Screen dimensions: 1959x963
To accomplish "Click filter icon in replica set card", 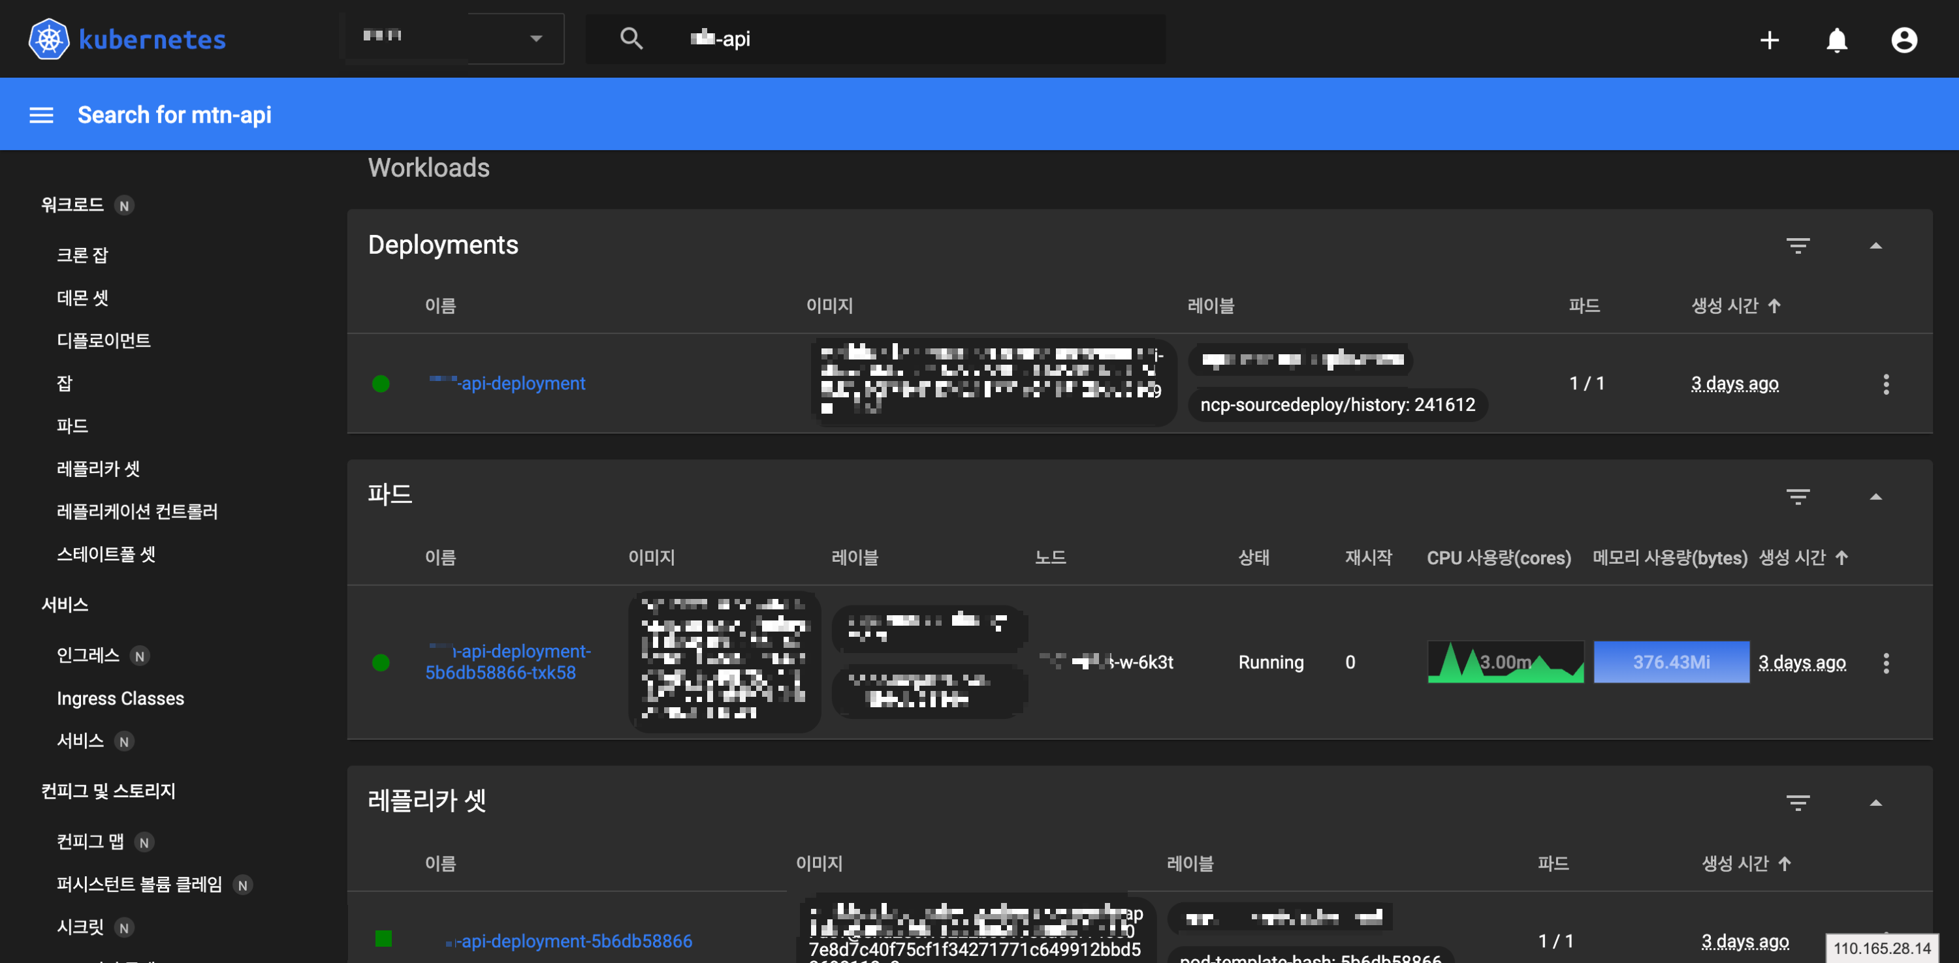I will [1798, 802].
